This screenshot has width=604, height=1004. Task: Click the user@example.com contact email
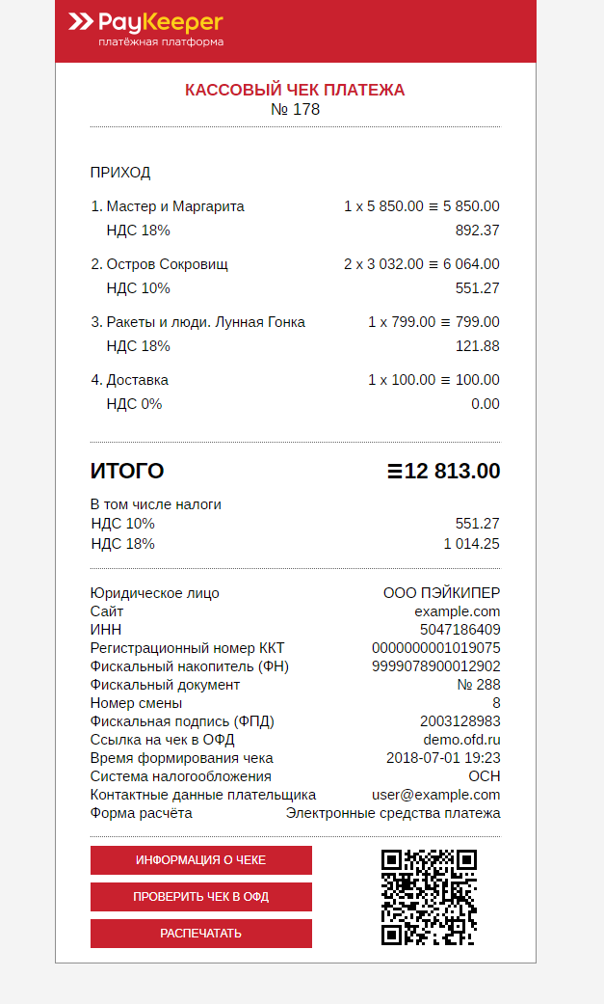coord(435,795)
